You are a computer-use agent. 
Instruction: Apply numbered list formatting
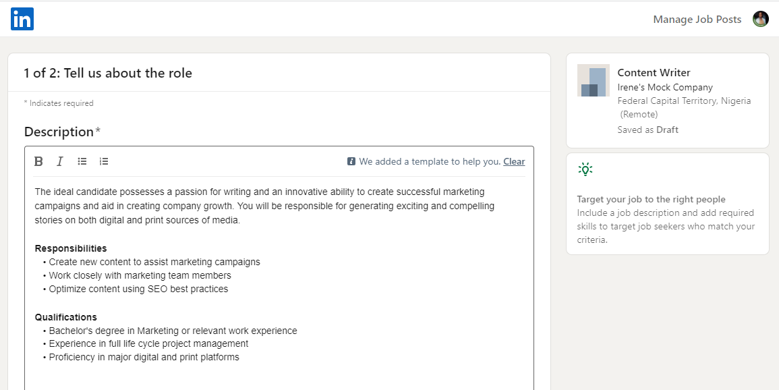click(x=104, y=161)
